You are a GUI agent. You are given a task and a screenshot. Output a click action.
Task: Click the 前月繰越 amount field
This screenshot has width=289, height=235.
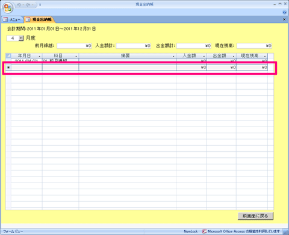pyautogui.click(x=74, y=46)
